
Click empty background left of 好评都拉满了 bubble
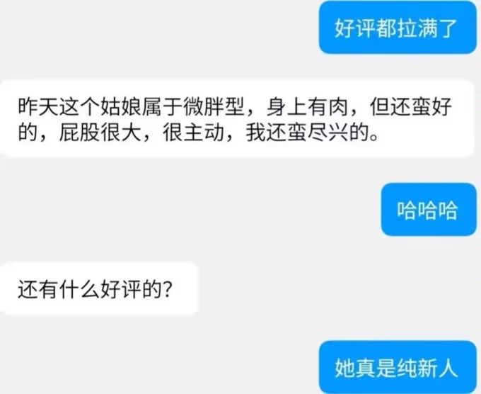click(160, 28)
